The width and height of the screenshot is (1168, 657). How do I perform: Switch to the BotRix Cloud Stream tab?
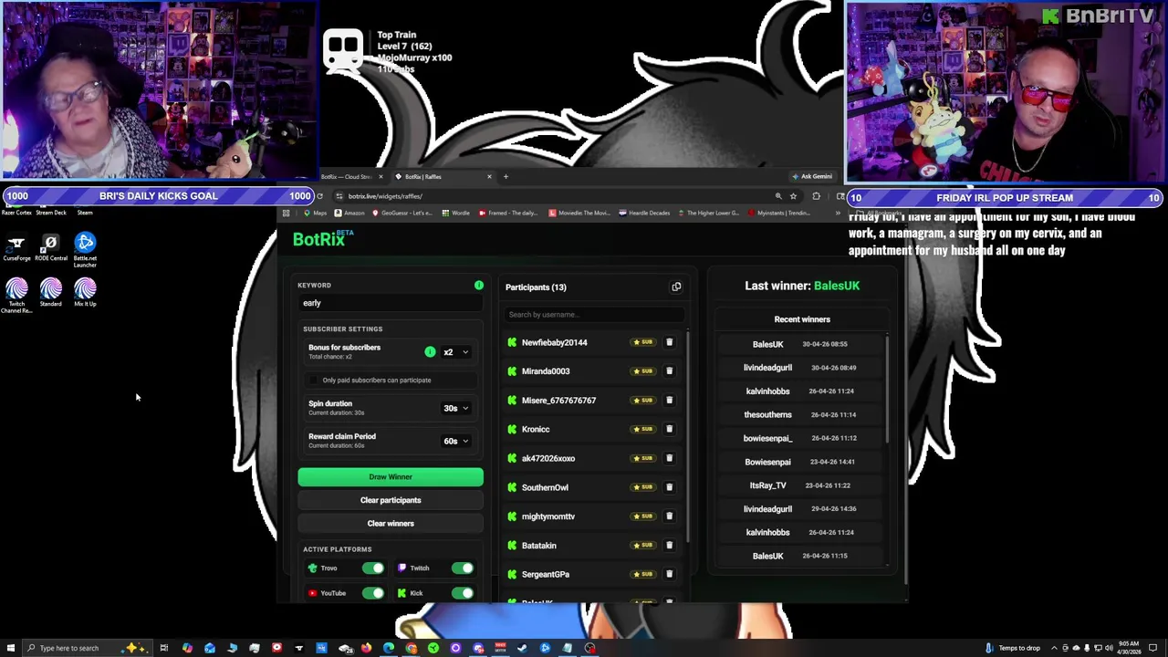point(345,176)
